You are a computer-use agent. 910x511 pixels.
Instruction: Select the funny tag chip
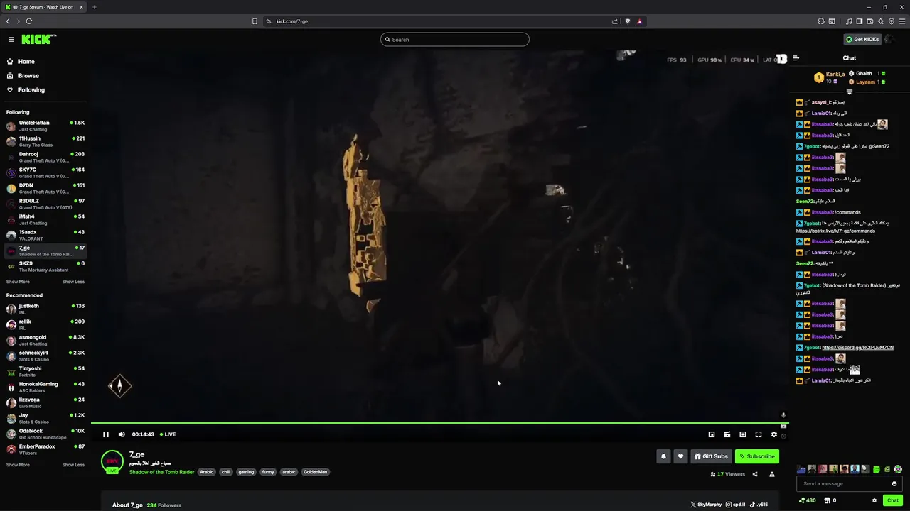pos(268,472)
